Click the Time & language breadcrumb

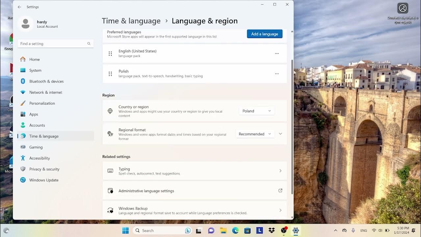[x=131, y=21]
